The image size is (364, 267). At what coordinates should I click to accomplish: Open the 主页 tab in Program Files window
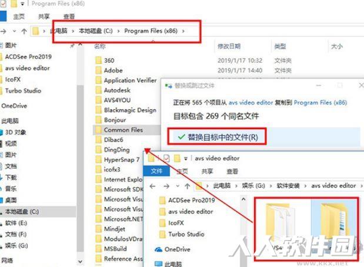pyautogui.click(x=19, y=16)
